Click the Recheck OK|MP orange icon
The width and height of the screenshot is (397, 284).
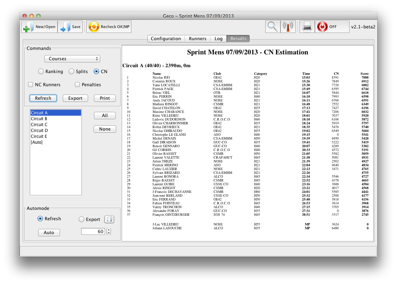pyautogui.click(x=94, y=27)
